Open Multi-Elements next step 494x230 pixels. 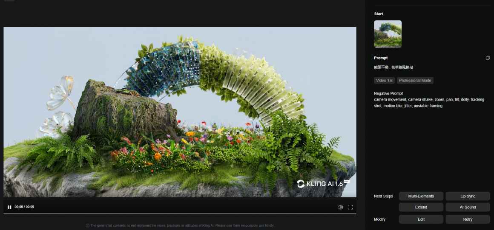coord(421,196)
